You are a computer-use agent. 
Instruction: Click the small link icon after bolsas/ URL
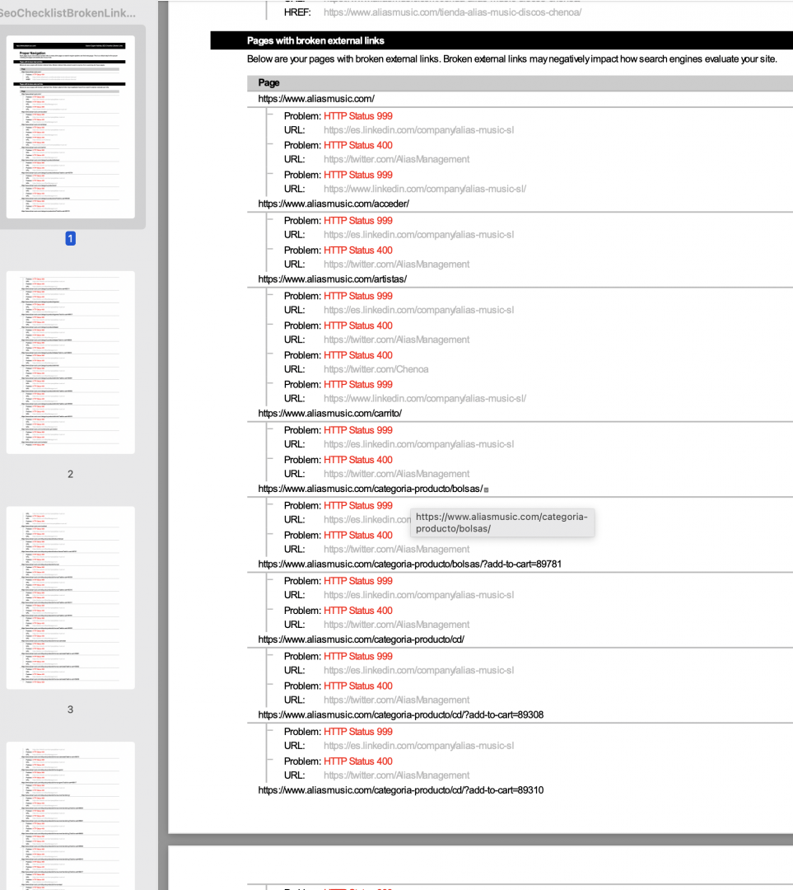coord(486,489)
